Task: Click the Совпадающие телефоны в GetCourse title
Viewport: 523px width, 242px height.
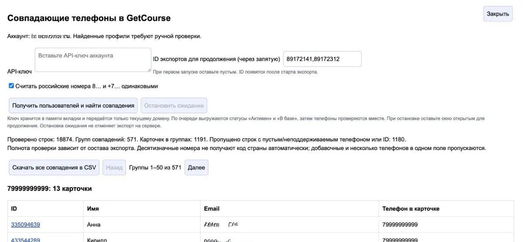Action: [89, 18]
